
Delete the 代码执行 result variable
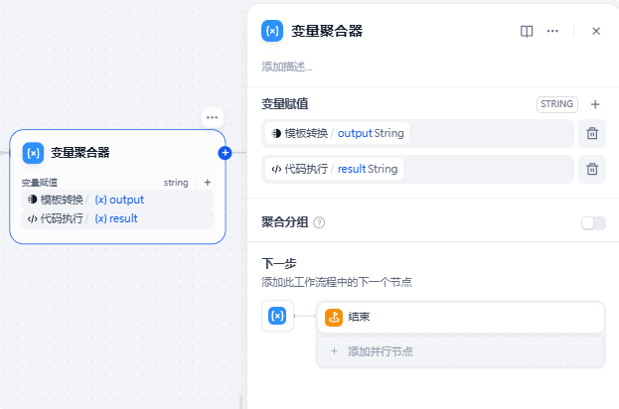[592, 169]
